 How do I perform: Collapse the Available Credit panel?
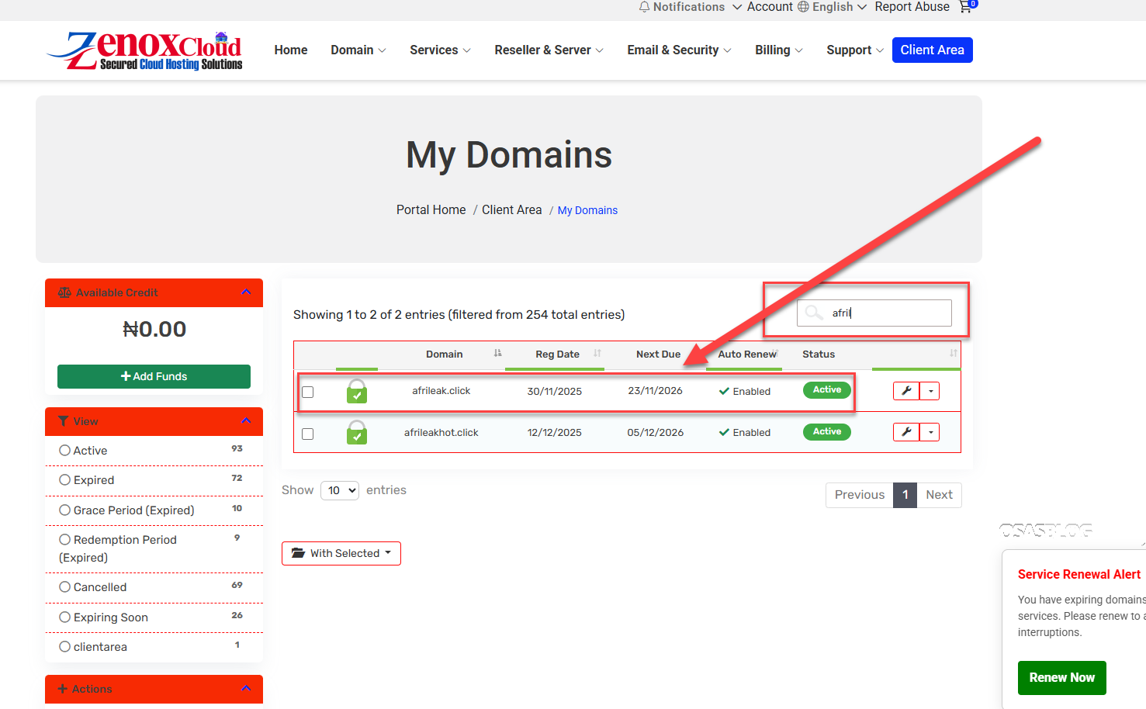point(246,292)
